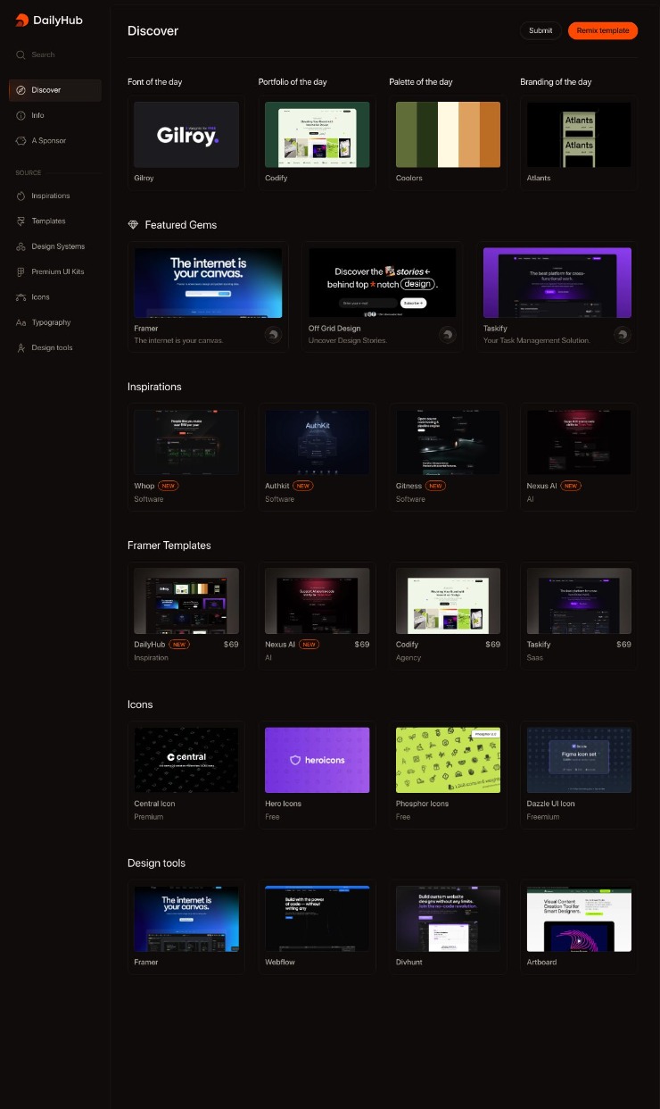Select Discover in the sidebar
The image size is (660, 1109).
[x=55, y=90]
